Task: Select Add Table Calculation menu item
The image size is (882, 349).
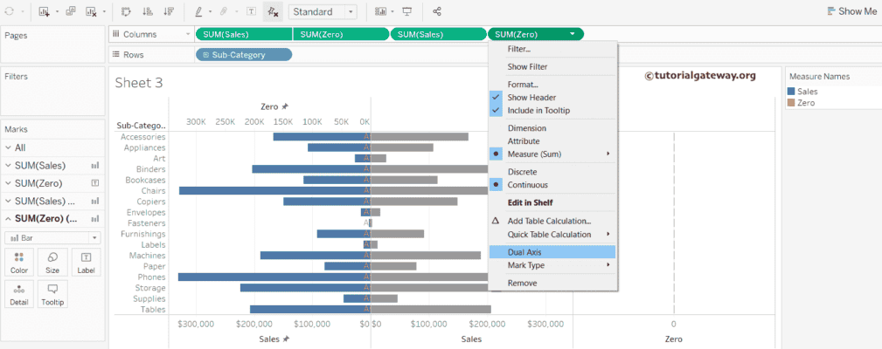Action: click(549, 221)
